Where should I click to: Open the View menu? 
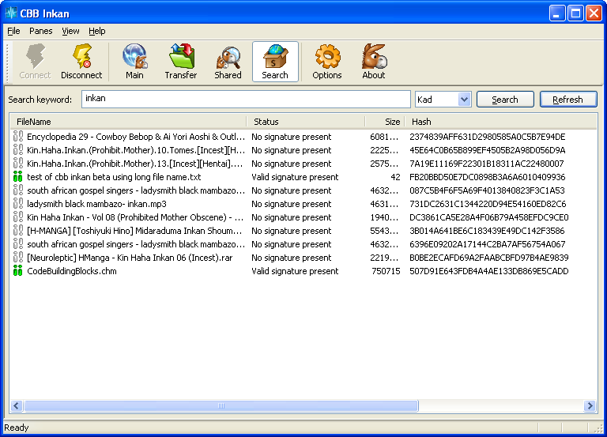[x=70, y=31]
